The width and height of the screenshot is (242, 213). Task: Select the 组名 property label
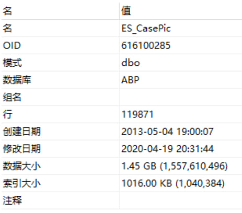pyautogui.click(x=12, y=97)
